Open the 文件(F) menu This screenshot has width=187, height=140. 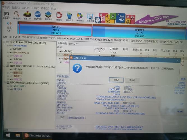pyautogui.click(x=6, y=8)
